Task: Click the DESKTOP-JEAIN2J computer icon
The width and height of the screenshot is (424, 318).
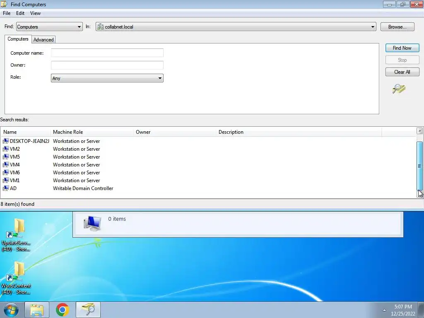Action: tap(6, 141)
